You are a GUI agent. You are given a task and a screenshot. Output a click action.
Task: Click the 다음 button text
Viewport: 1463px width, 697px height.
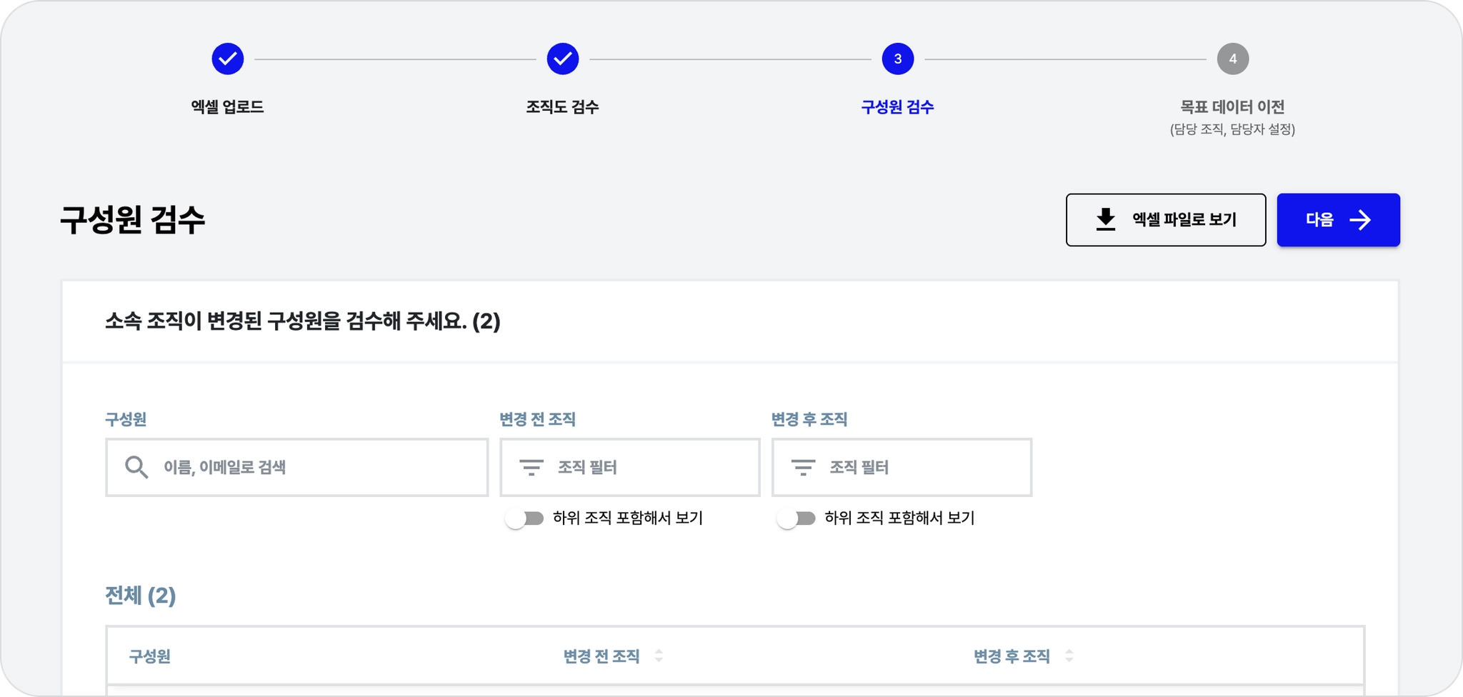pyautogui.click(x=1319, y=220)
